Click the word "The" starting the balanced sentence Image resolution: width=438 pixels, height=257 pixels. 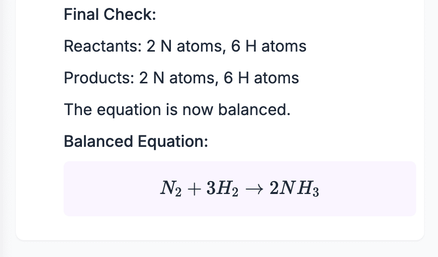(x=75, y=110)
